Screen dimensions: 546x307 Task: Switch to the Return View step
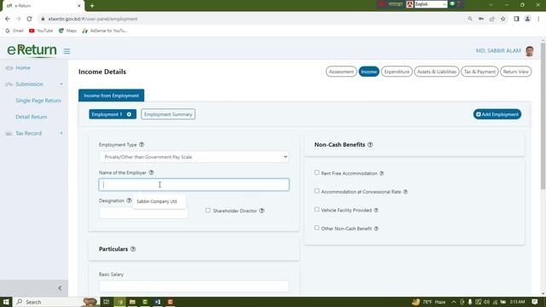click(515, 72)
